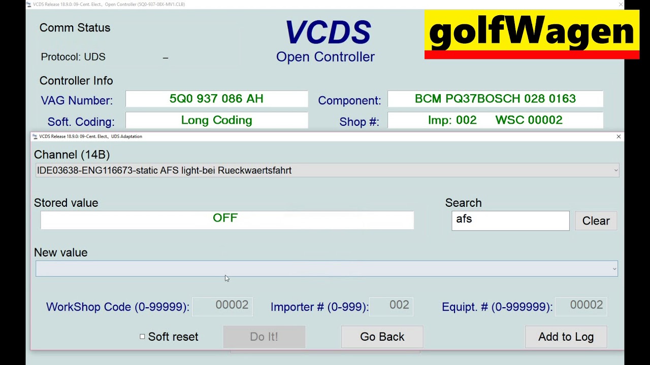650x365 pixels.
Task: Enable the Soft reset checkbox
Action: (x=142, y=337)
